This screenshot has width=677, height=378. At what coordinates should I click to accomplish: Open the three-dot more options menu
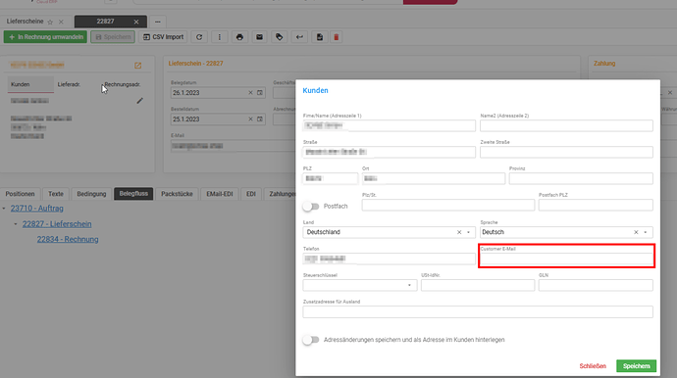tap(220, 37)
